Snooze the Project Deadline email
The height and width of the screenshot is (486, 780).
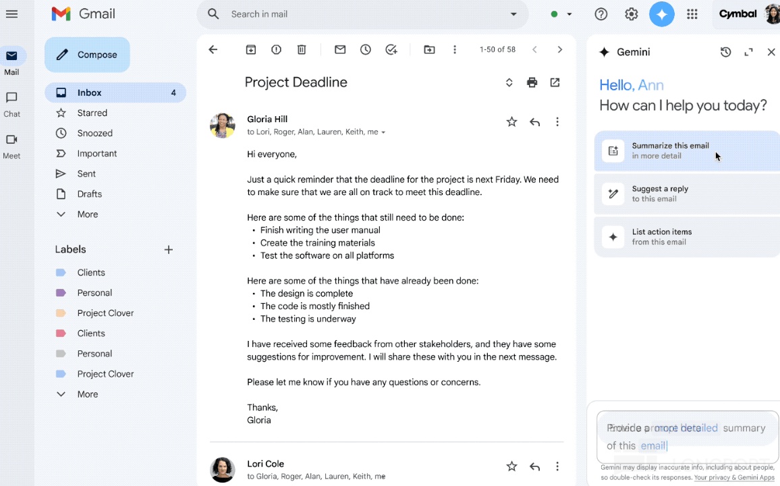coord(366,50)
